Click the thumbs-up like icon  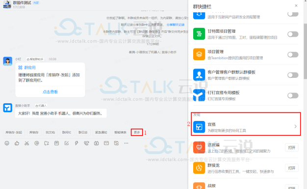click(17, 143)
